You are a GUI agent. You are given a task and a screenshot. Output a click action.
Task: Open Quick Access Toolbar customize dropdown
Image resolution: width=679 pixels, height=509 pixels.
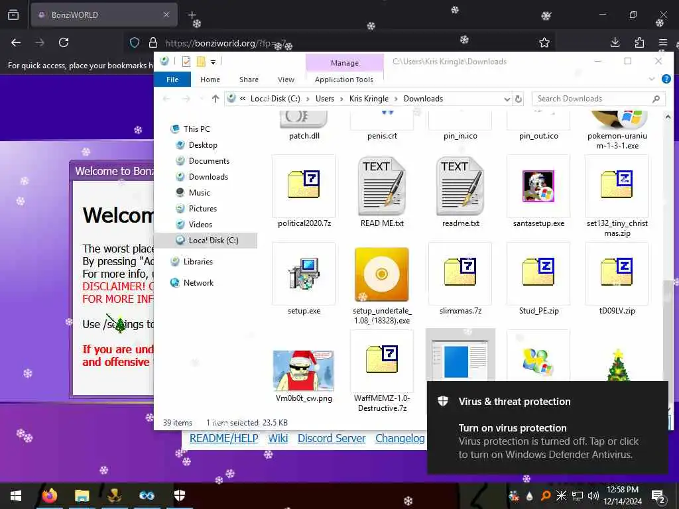tap(213, 62)
